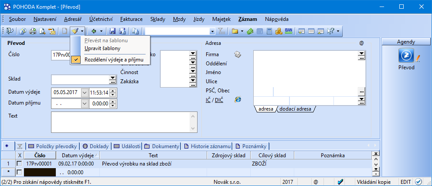
Task: Click the Internet Explorer icon near IČ / DIČ
Action: pos(238,100)
